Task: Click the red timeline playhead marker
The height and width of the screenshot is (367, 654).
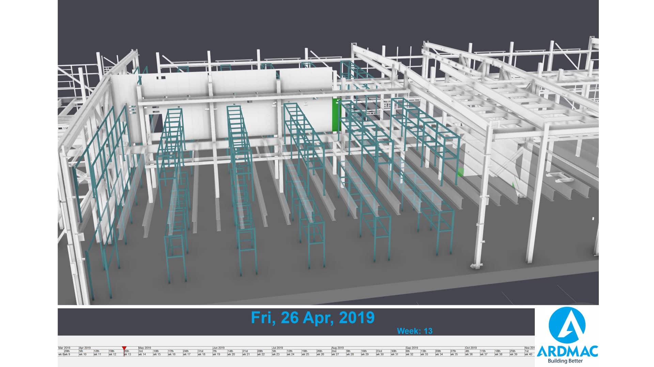Action: point(124,348)
